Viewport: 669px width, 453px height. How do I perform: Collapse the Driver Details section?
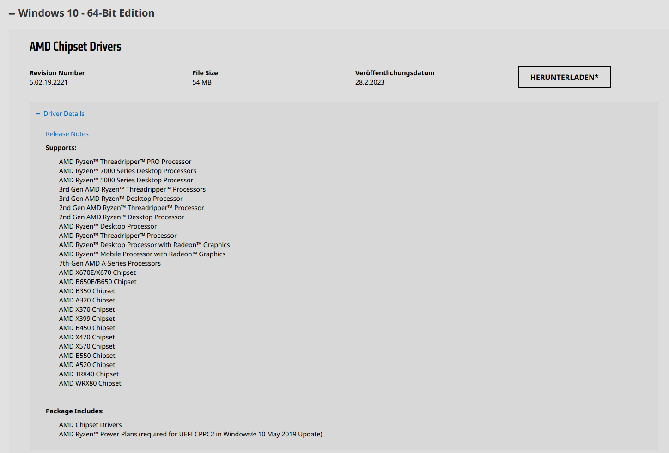click(61, 114)
